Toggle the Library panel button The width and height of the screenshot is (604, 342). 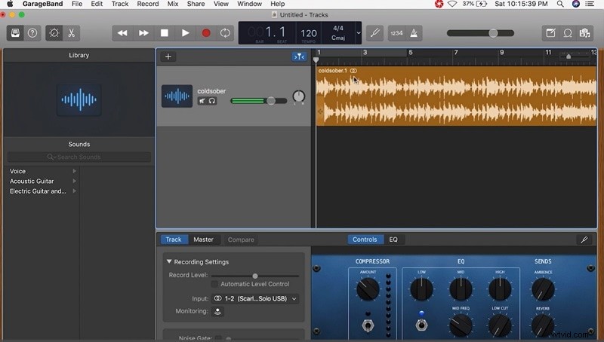click(15, 33)
